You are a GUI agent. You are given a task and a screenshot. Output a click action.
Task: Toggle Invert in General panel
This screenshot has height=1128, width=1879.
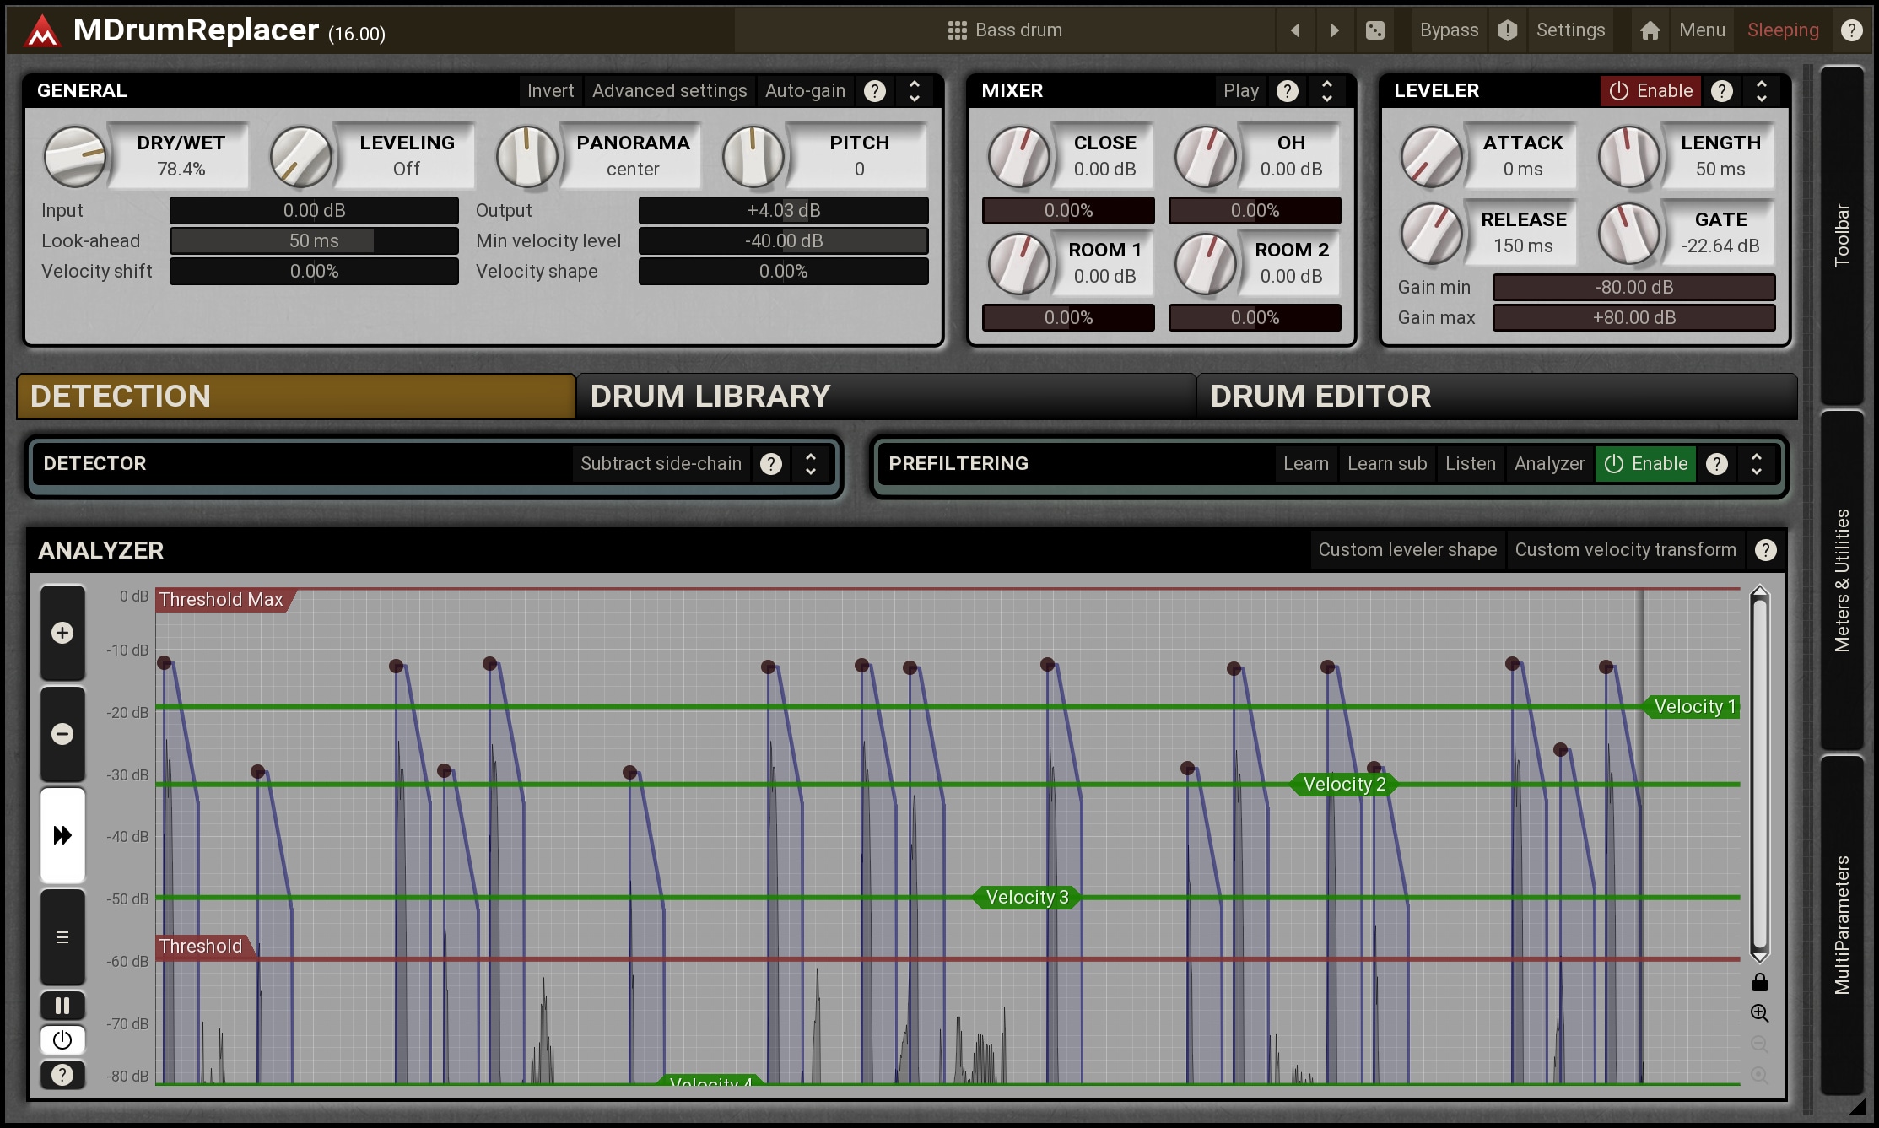(x=550, y=91)
